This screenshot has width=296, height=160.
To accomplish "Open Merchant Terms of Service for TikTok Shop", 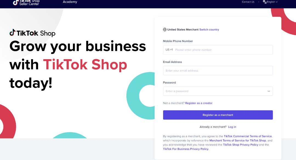I will point(238,141).
